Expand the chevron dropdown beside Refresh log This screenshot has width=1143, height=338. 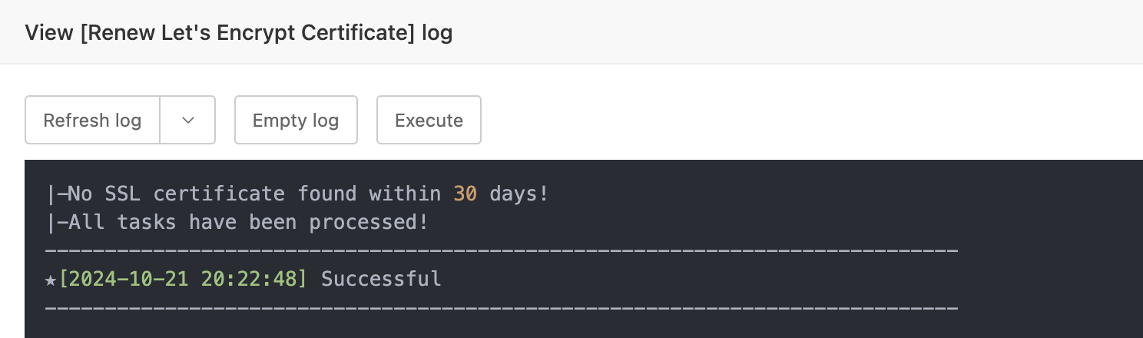[x=187, y=121]
